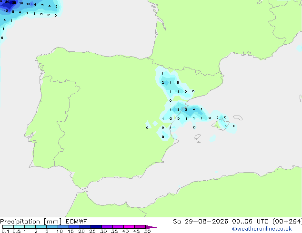Select legend swatch between 40 and 45
Viewport: 302px width, 233px height.
(129, 227)
